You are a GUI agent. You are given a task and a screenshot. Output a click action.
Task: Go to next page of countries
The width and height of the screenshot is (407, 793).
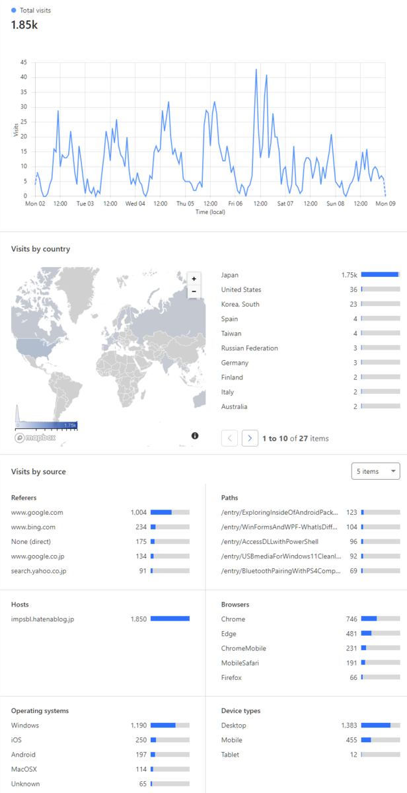tap(250, 438)
